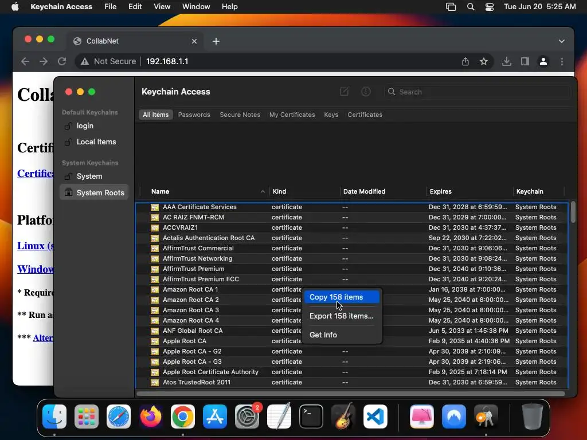The image size is (587, 440).
Task: Click the new item compose icon in Keychain Access
Action: (x=344, y=92)
